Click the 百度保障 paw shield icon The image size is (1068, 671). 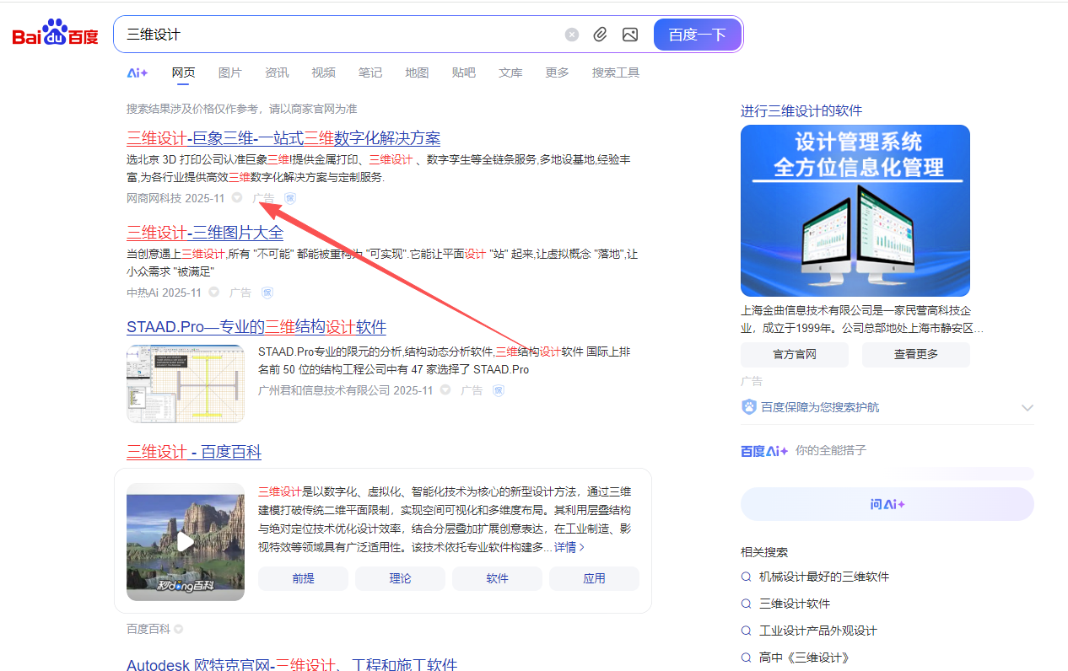[749, 407]
